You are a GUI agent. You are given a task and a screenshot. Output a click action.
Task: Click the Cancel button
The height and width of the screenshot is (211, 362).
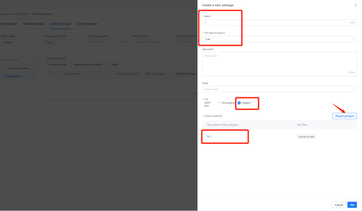pos(339,205)
